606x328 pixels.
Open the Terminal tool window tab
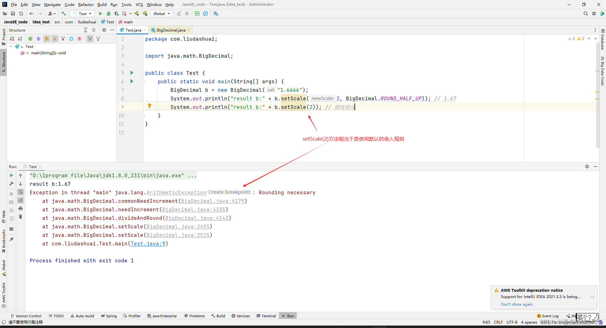(x=266, y=316)
